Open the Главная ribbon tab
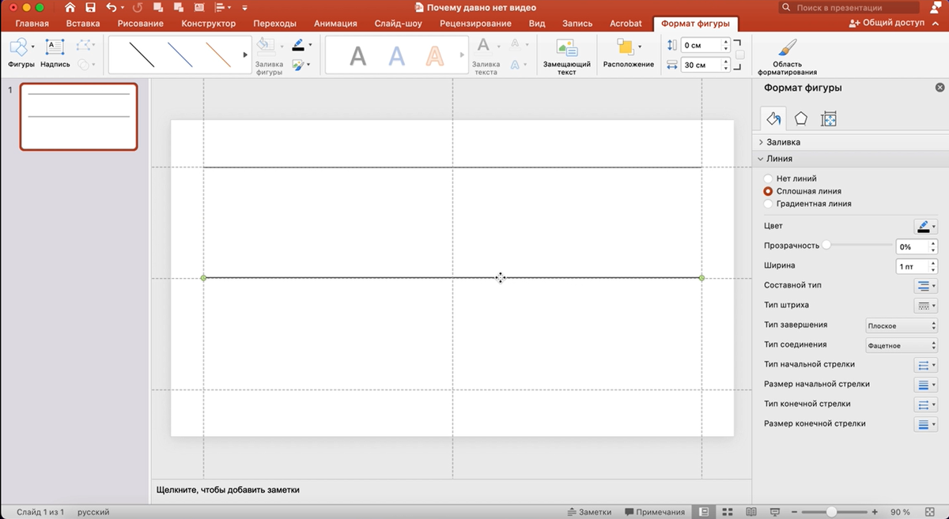The height and width of the screenshot is (519, 949). [x=32, y=24]
